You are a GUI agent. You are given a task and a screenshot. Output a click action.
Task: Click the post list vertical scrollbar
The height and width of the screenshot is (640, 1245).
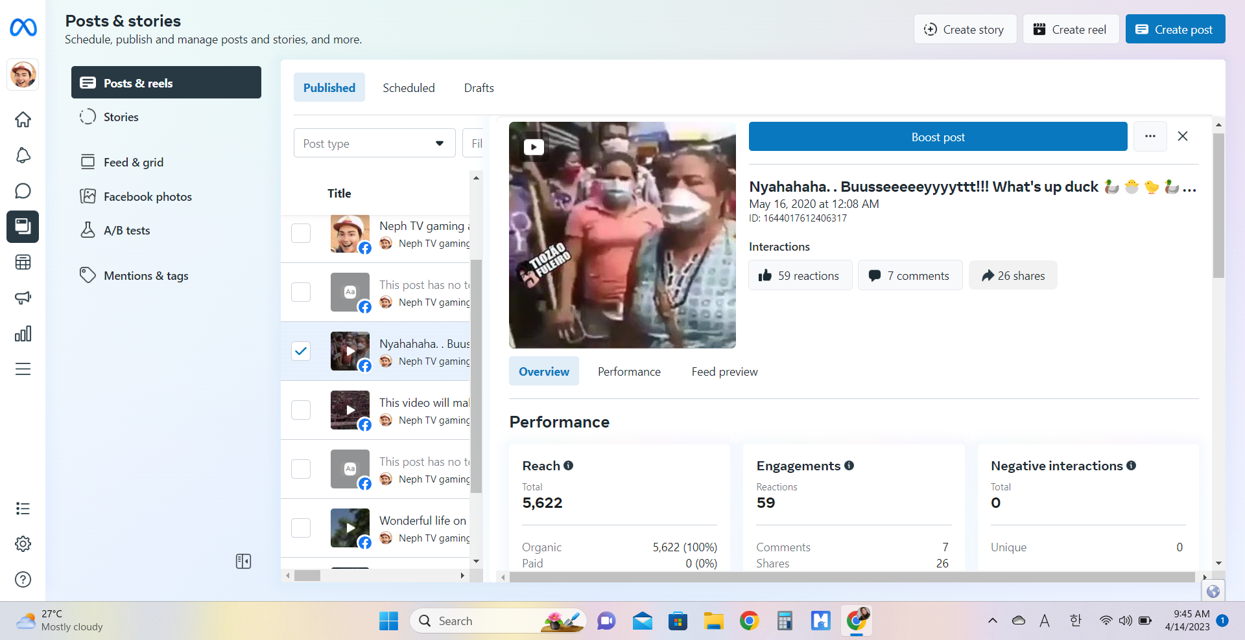tap(476, 376)
